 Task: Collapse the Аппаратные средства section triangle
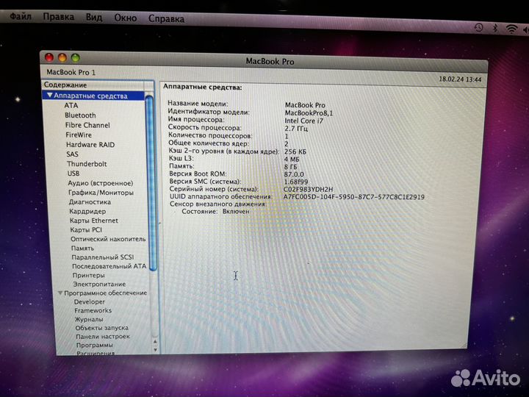[x=50, y=96]
